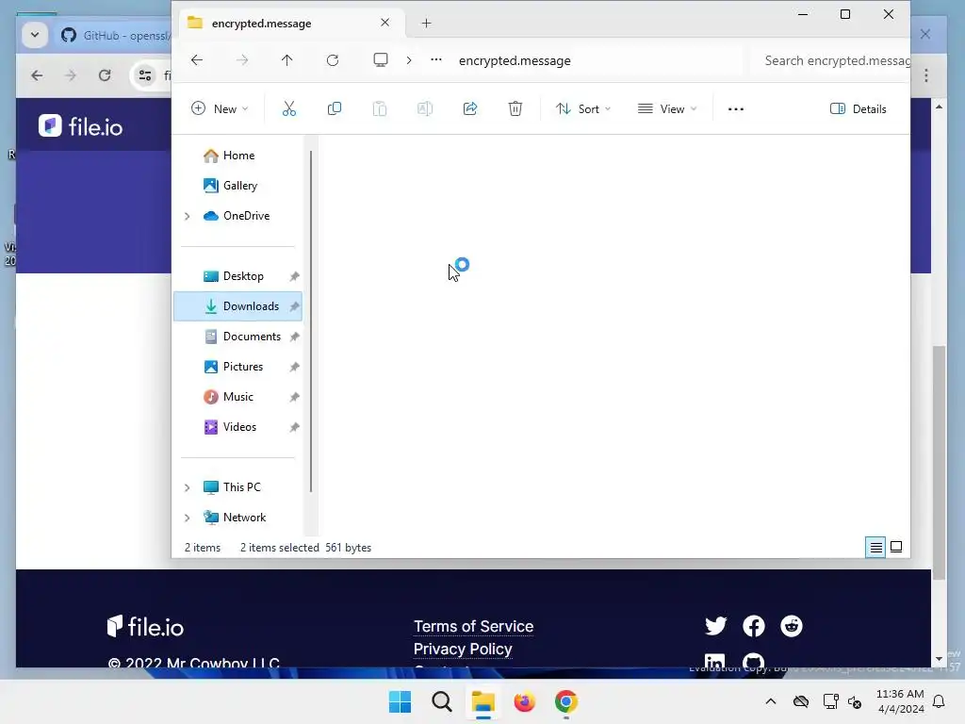Open Gallery in navigation pane
The height and width of the screenshot is (724, 965).
[230, 186]
